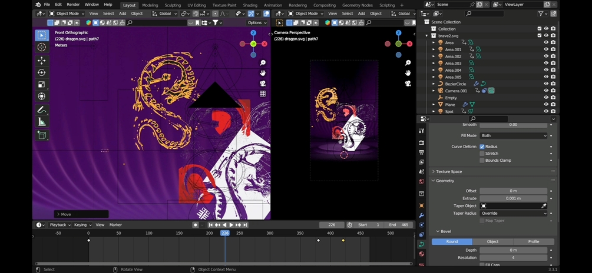
Task: Open Options button in left viewport header
Action: (257, 22)
